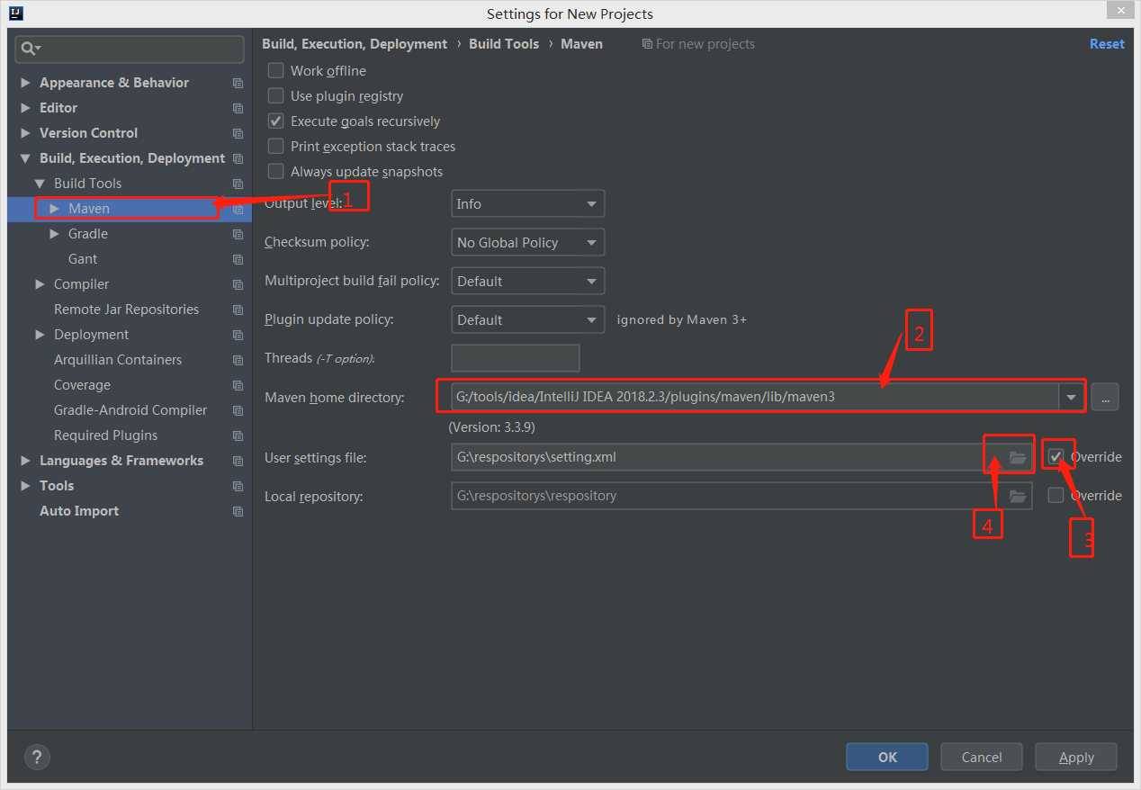Click the IntelliJ logo in title bar

click(15, 13)
